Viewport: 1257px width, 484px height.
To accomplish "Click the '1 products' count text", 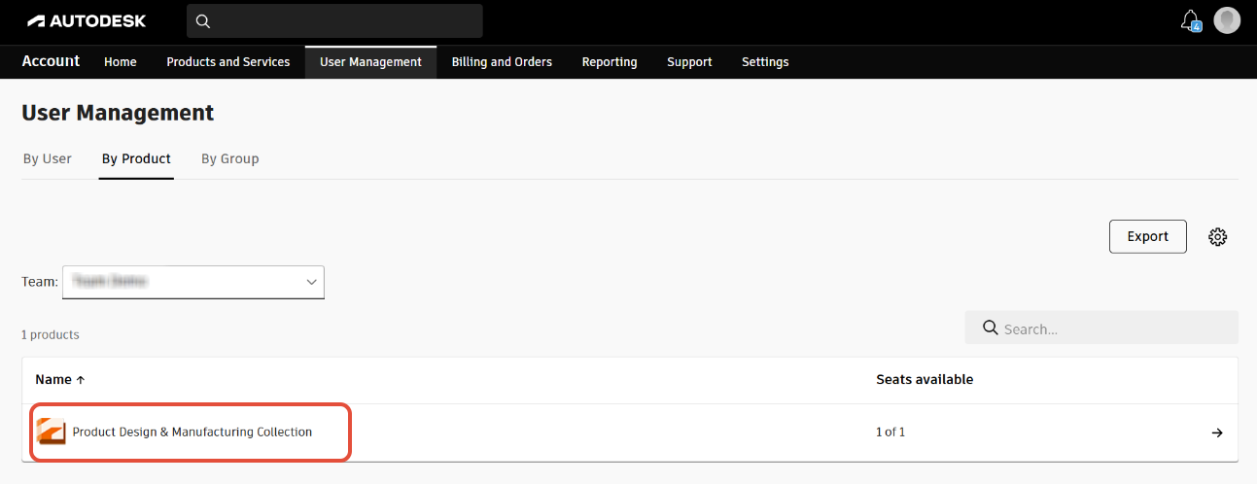I will [51, 334].
